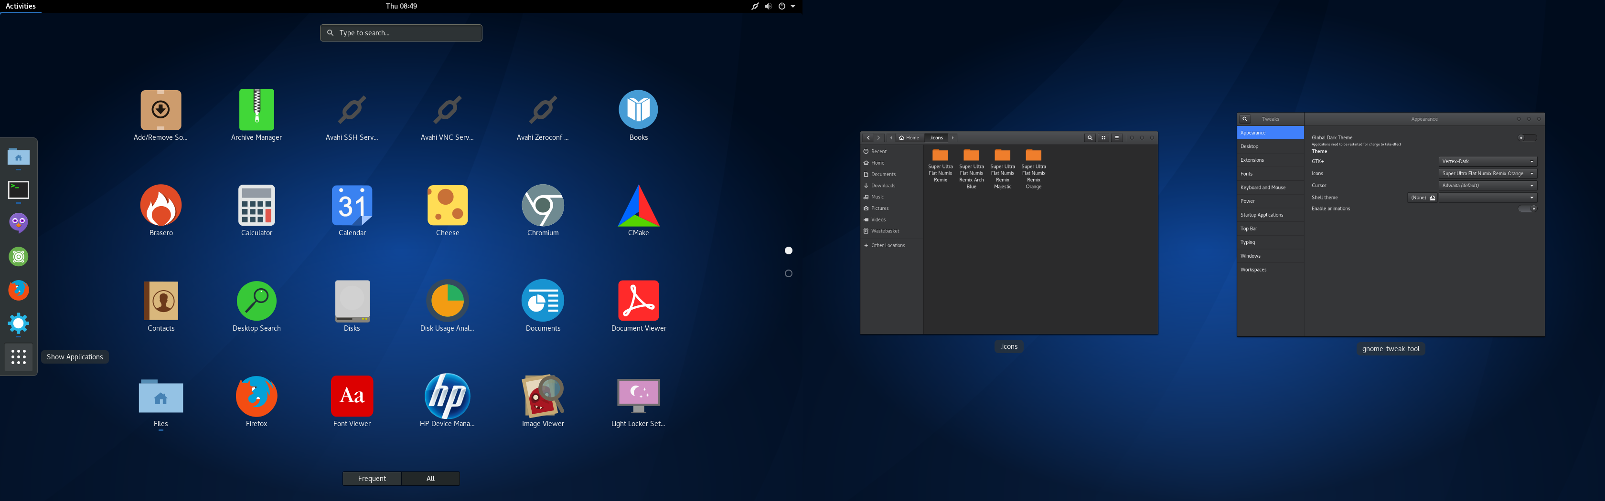Open system menu arrow in top bar
This screenshot has height=501, width=1605.
click(x=792, y=6)
